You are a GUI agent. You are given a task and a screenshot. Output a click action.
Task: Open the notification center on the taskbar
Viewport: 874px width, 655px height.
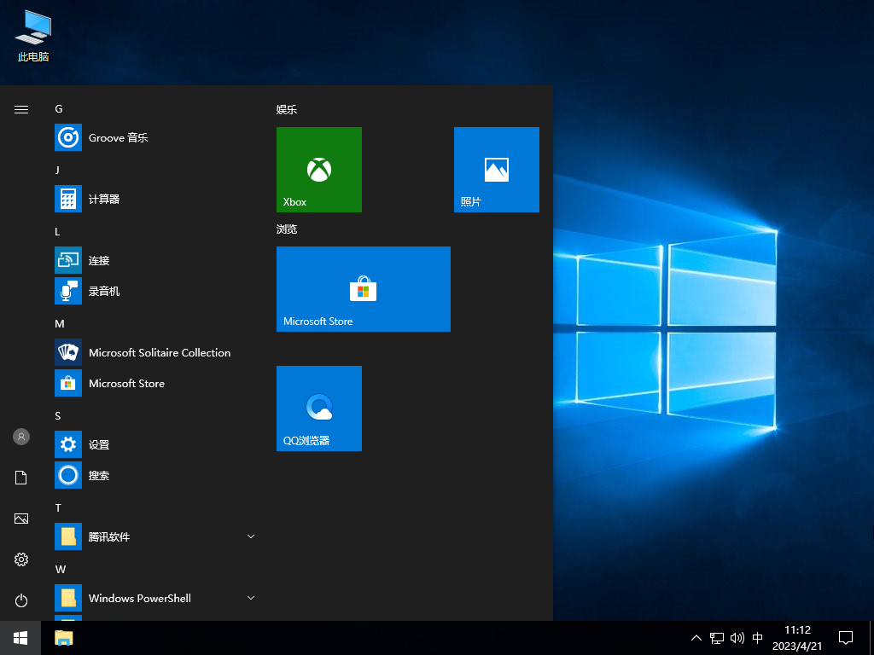point(845,638)
